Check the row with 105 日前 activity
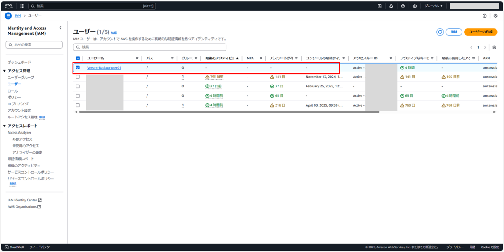Viewport: 504px width, 252px height. coord(78,77)
